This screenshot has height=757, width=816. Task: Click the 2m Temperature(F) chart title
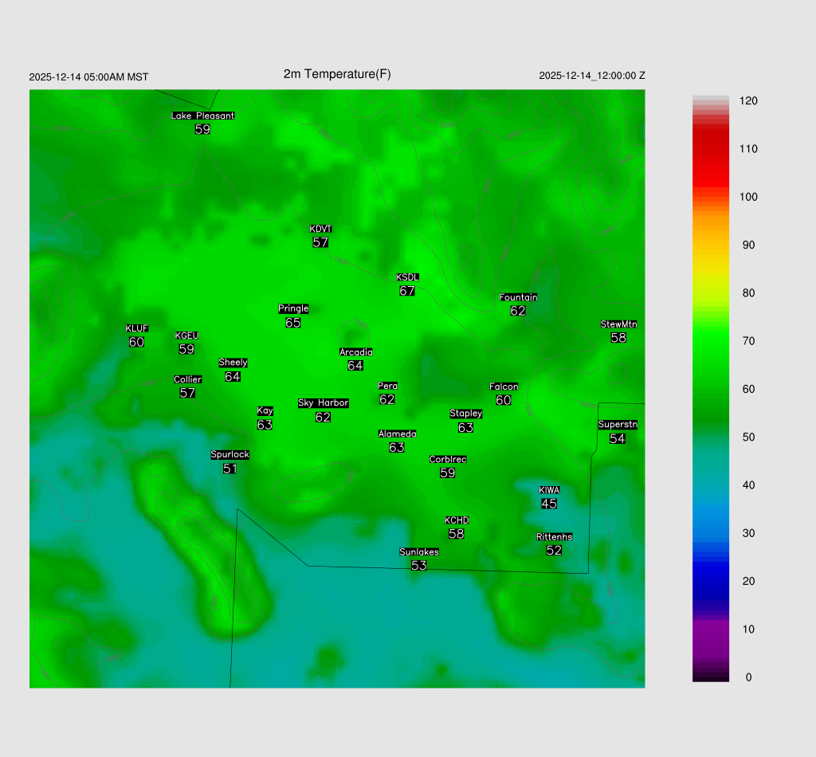click(x=337, y=74)
